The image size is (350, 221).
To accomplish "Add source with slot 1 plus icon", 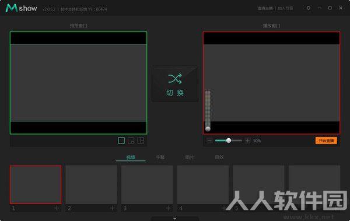I will [57, 208].
